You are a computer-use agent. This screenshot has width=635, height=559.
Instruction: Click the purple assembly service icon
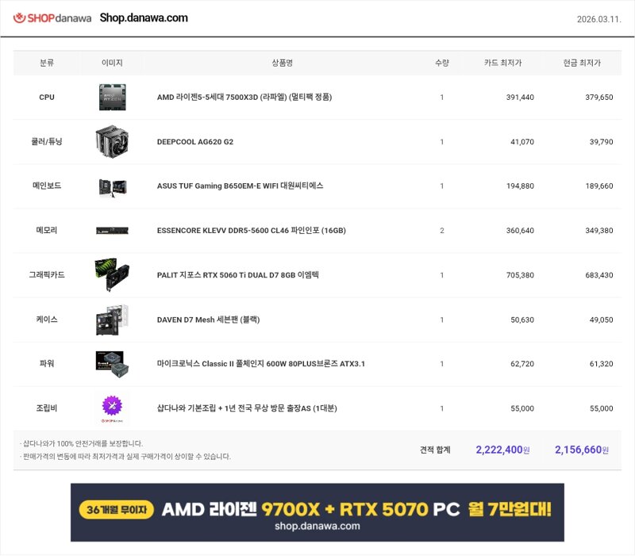coord(112,408)
